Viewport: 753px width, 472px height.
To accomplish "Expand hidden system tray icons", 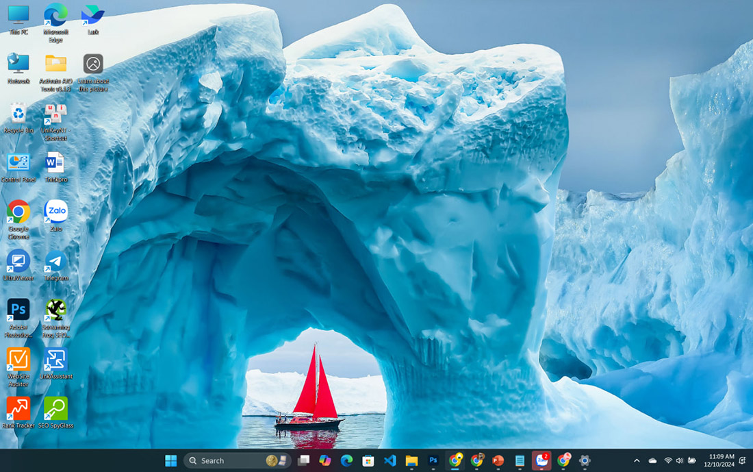I will (637, 460).
